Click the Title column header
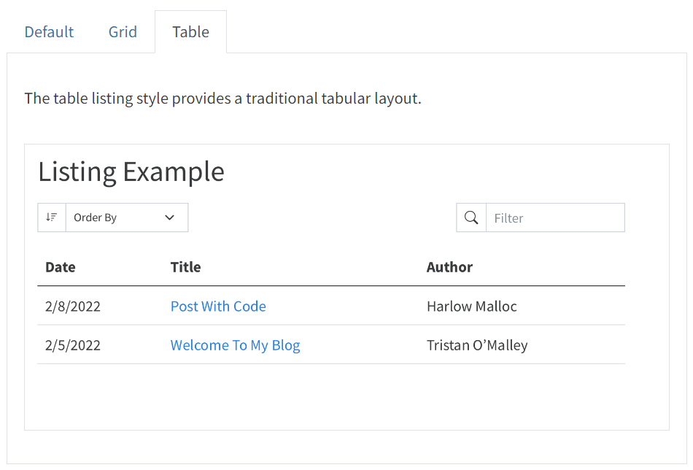This screenshot has height=470, width=693. (x=185, y=267)
